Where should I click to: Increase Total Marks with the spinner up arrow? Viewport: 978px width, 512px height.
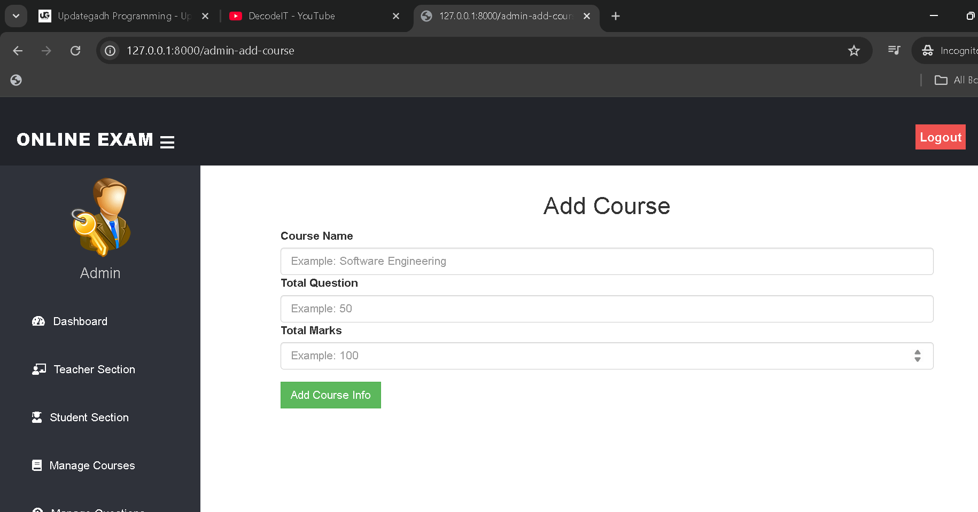pyautogui.click(x=918, y=352)
